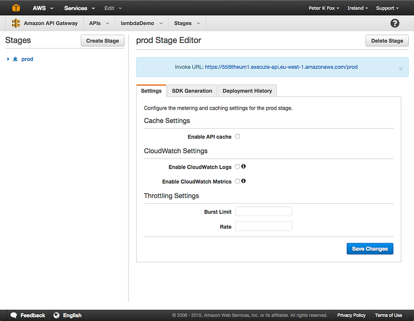Viewport: 414px width, 321px height.
Task: Enable CloudWatch Metrics checkbox
Action: tap(238, 181)
